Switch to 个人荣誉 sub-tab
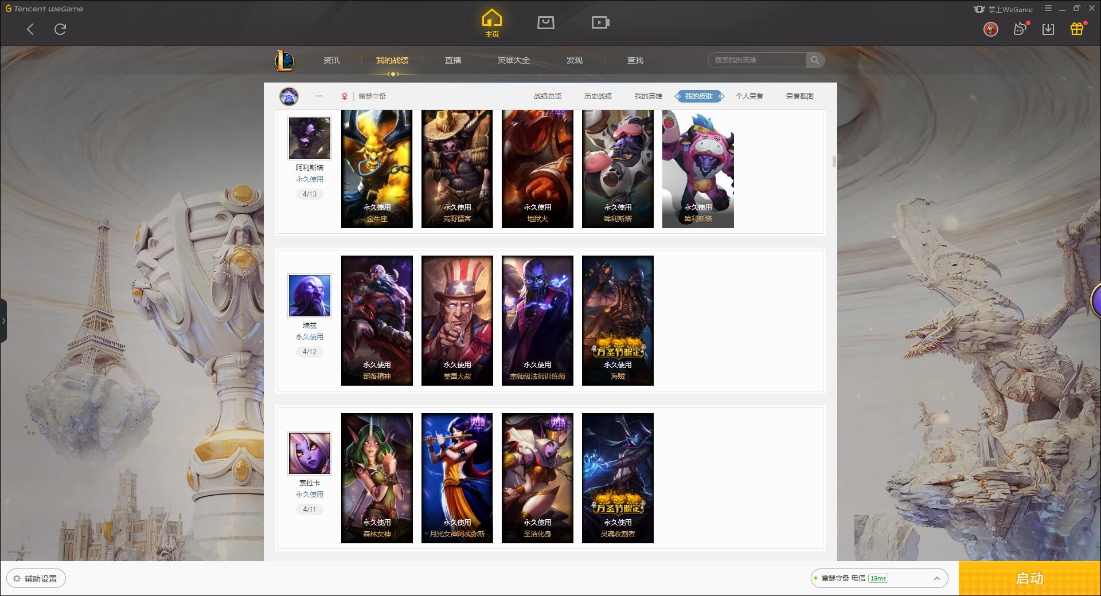Viewport: 1101px width, 596px height. click(749, 96)
